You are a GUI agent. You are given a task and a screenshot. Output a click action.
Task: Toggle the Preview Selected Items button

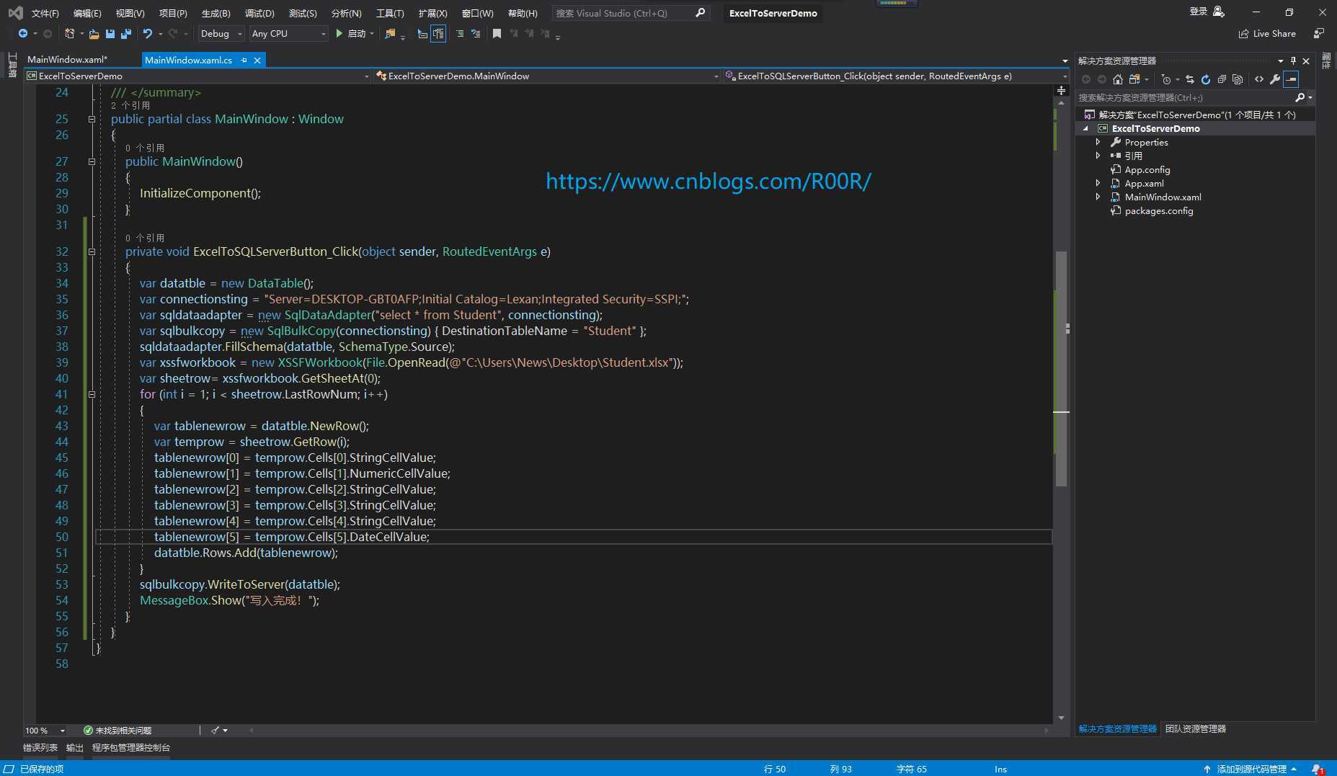[1291, 79]
